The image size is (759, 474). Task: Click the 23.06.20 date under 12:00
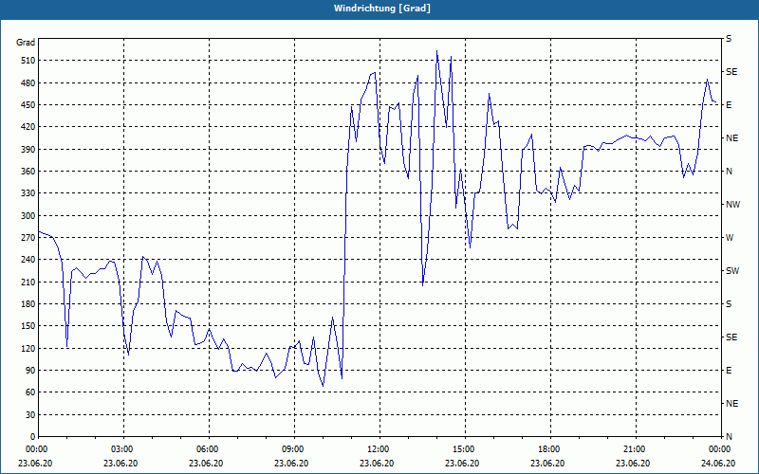click(x=377, y=464)
